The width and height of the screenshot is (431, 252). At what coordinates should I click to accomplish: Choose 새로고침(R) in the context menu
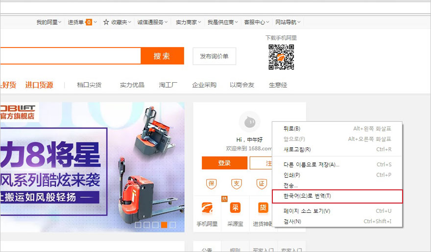337,149
